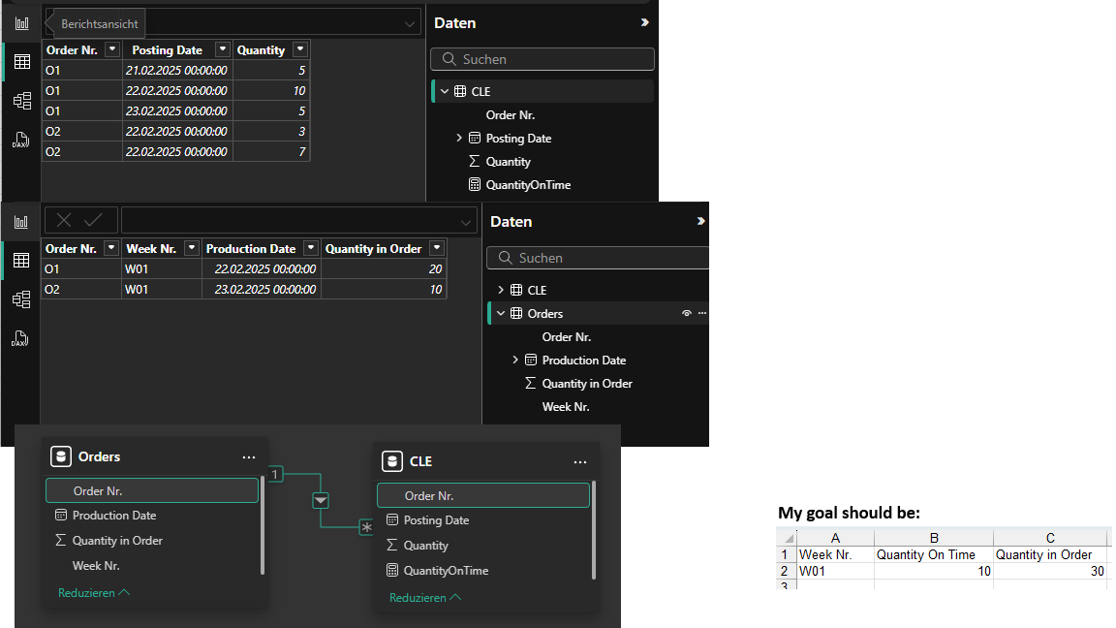Open Orders card menu in model view
This screenshot has width=1116, height=628.
(248, 457)
